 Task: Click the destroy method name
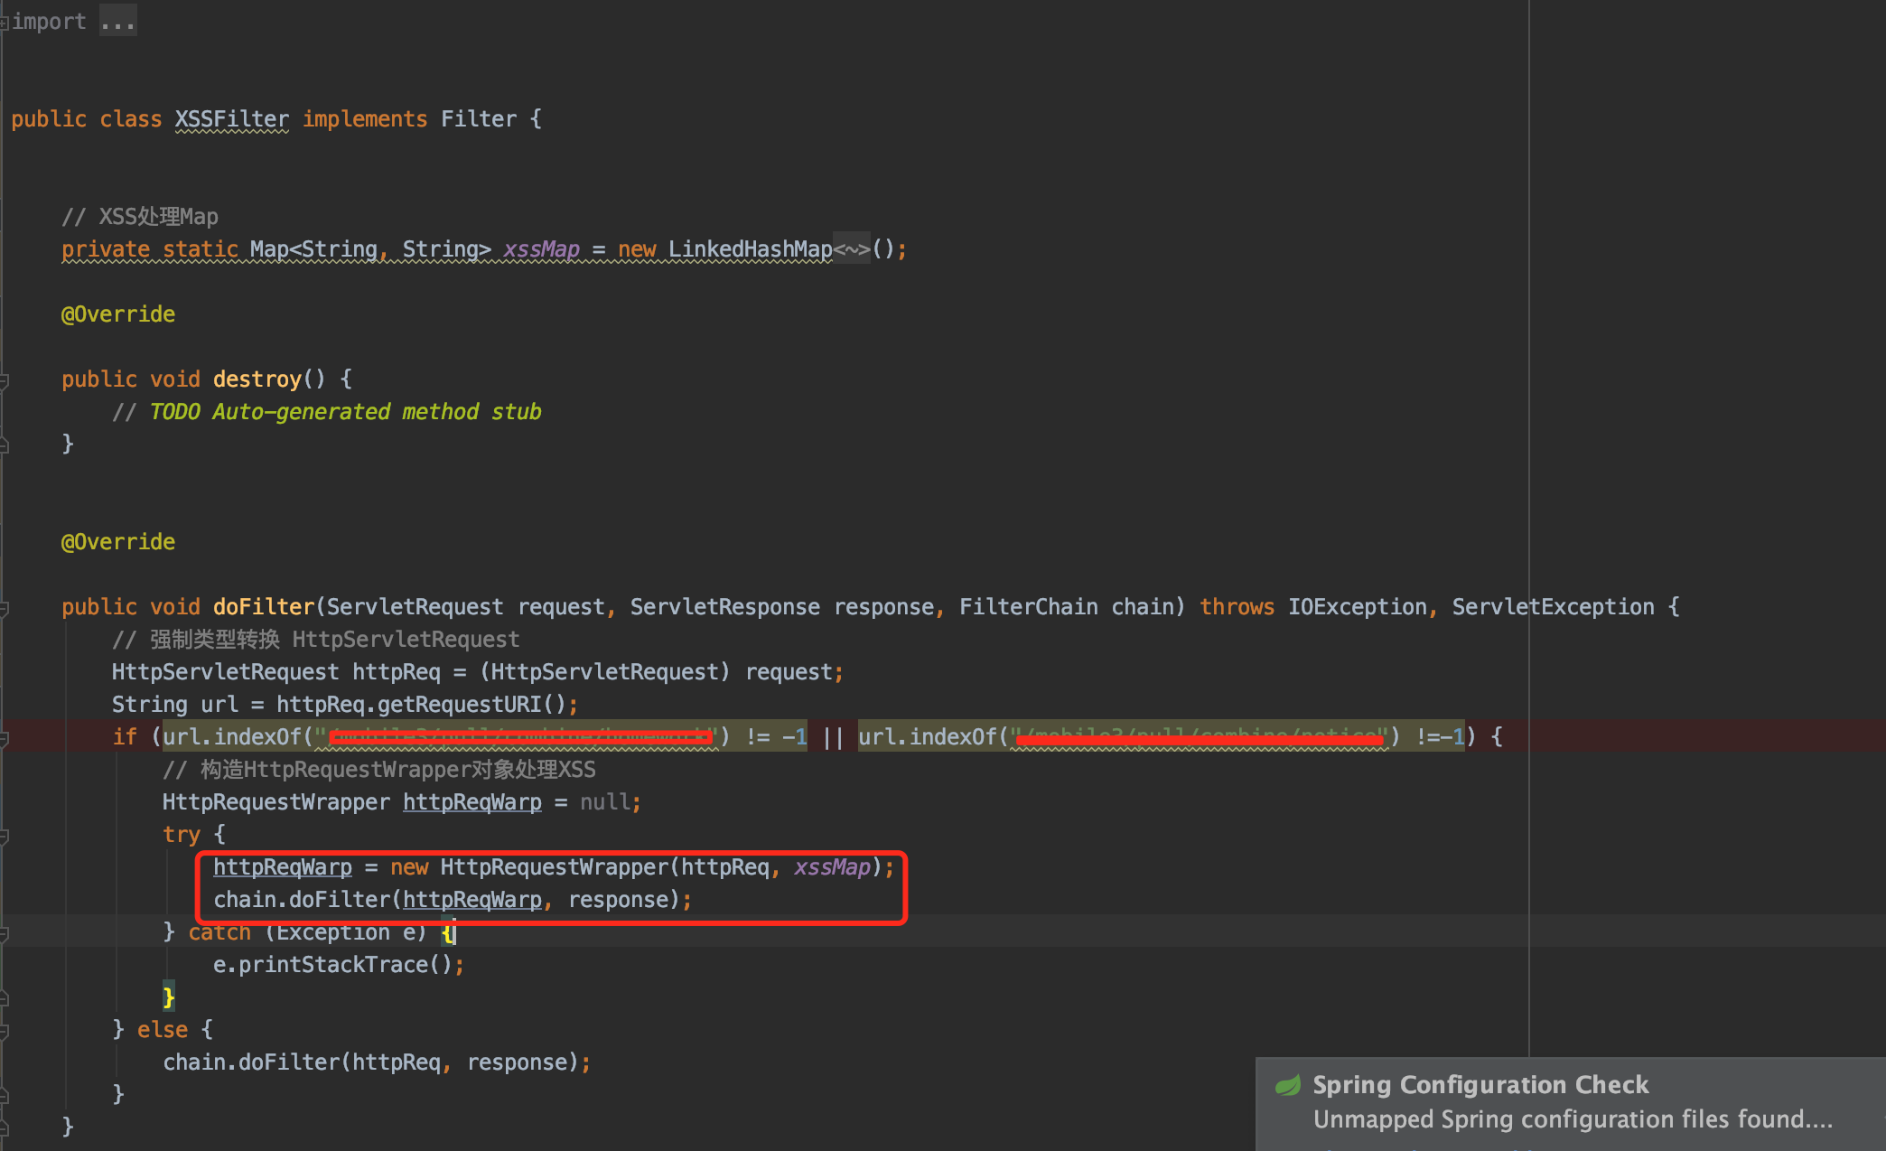tap(257, 379)
